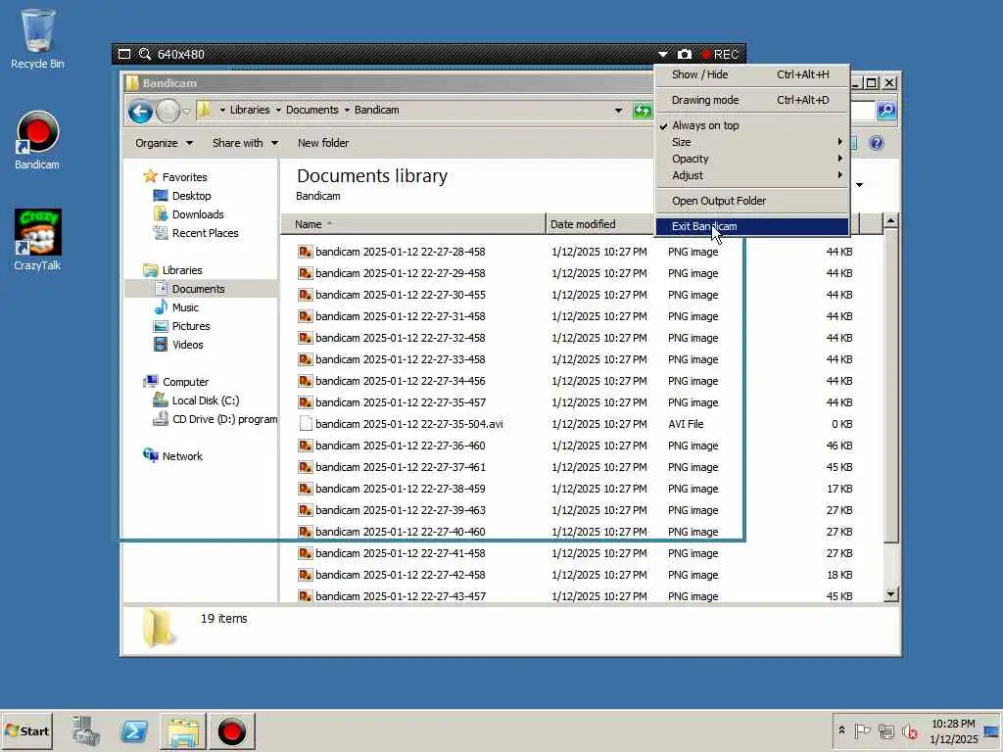Viewport: 1003px width, 752px height.
Task: Open Bandicam menu dropdown arrow
Action: tap(663, 55)
